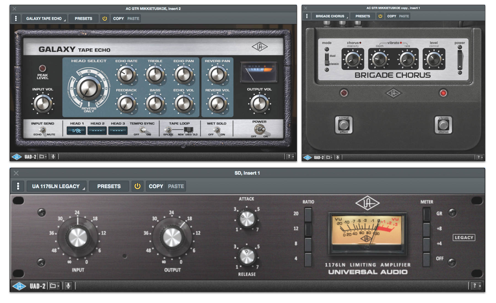Click the UA diamond logo in the 1176LN footer
The height and width of the screenshot is (303, 496).
pos(19,286)
